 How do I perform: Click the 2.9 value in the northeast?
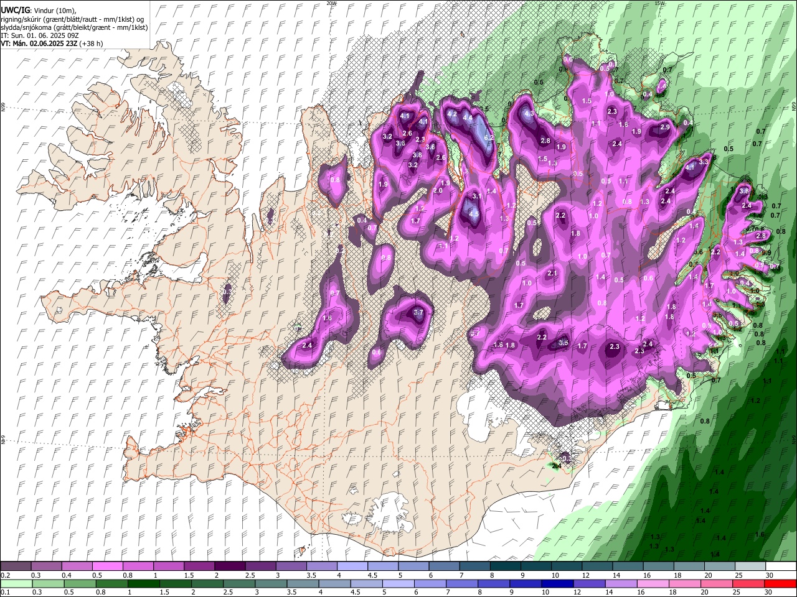(x=664, y=127)
